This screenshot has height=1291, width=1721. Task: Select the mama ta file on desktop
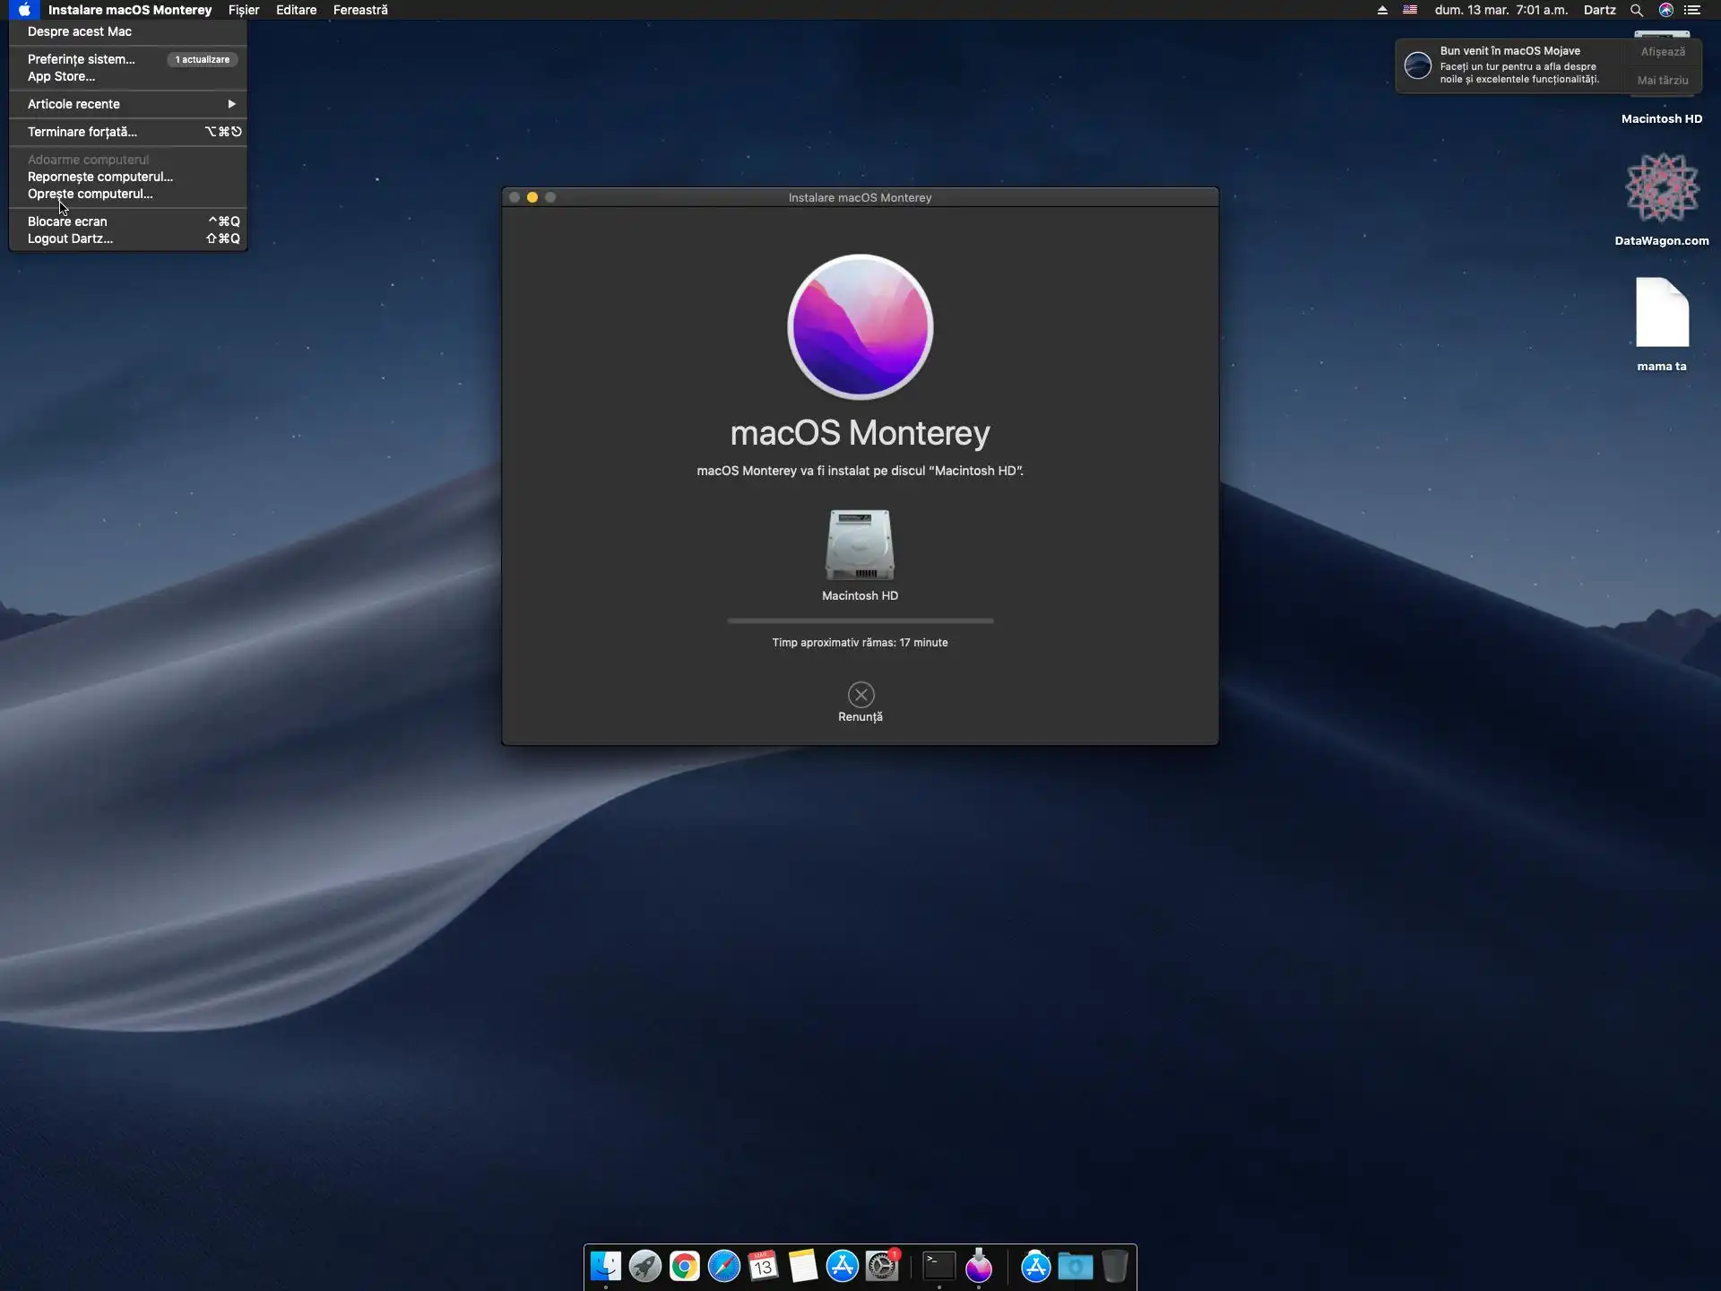tap(1661, 314)
